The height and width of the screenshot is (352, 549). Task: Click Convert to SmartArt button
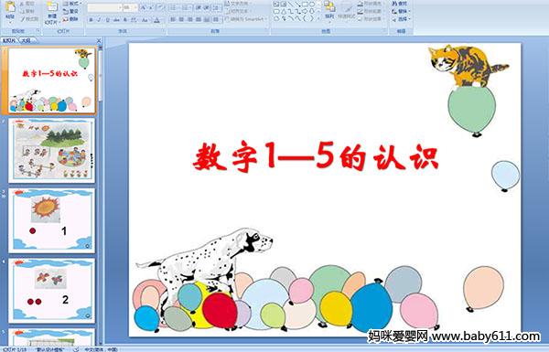[244, 19]
